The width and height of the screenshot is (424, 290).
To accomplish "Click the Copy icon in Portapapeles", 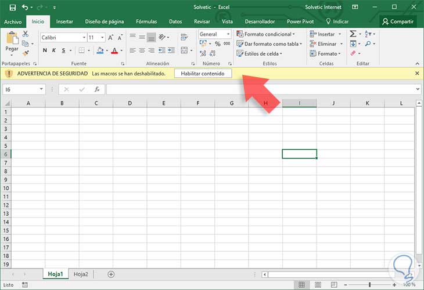I will (25, 43).
